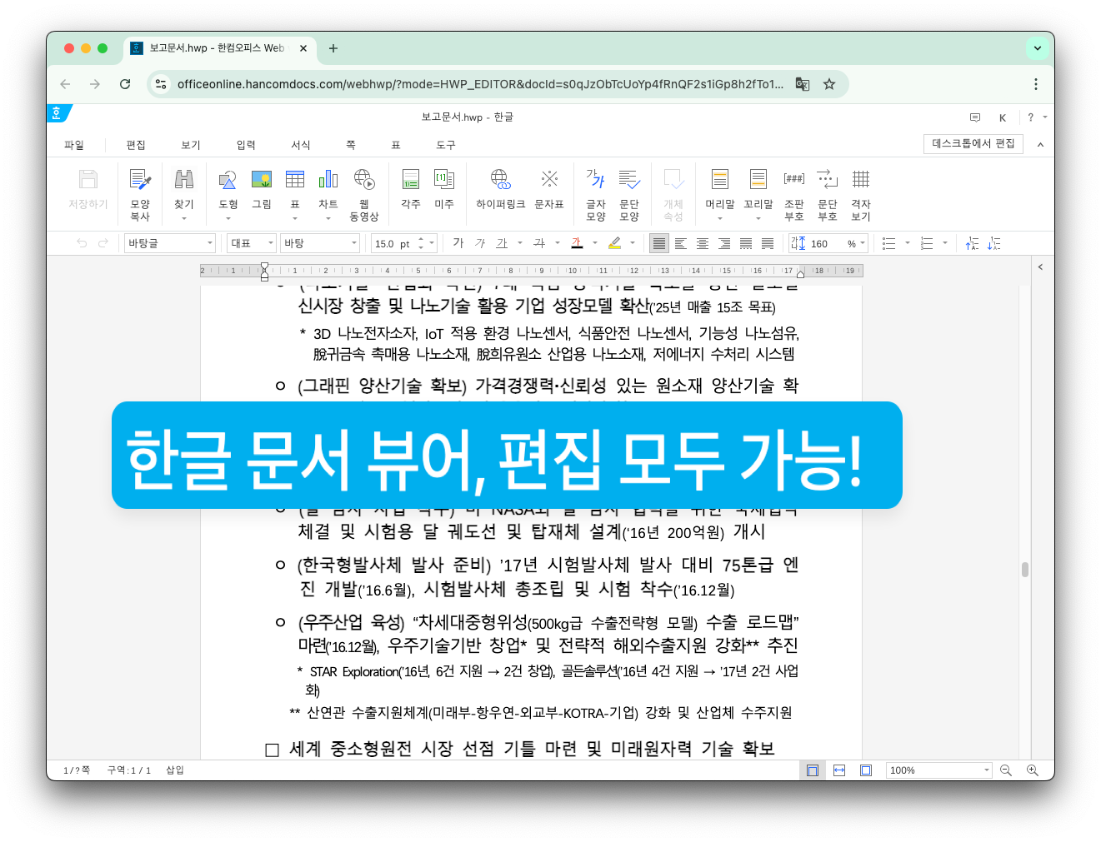Click 데스크톱에서 편집 button

click(973, 143)
